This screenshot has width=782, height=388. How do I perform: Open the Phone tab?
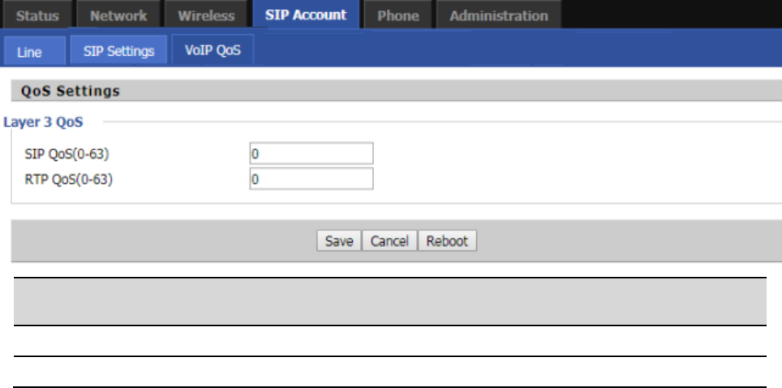coord(398,15)
